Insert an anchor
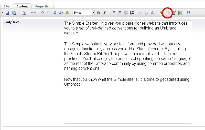The width and height of the screenshot is (205, 130). point(153,13)
